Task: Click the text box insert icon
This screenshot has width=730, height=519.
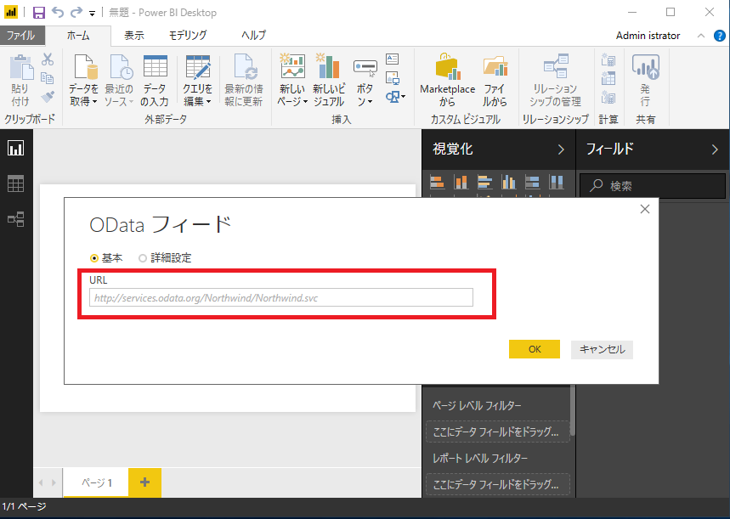Action: coord(393,59)
